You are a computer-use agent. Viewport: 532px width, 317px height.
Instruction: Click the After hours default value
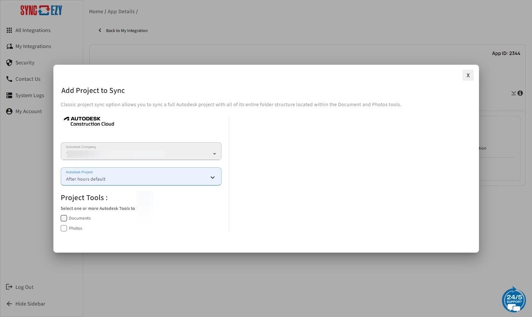pos(85,179)
